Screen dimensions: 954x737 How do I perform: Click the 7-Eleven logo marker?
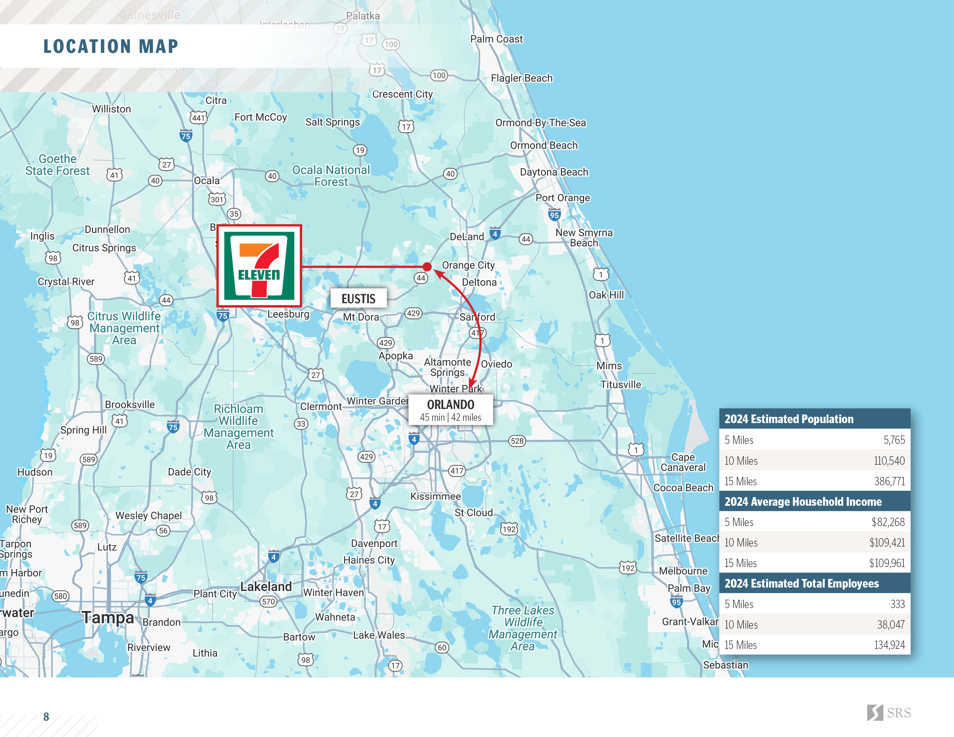tap(259, 265)
